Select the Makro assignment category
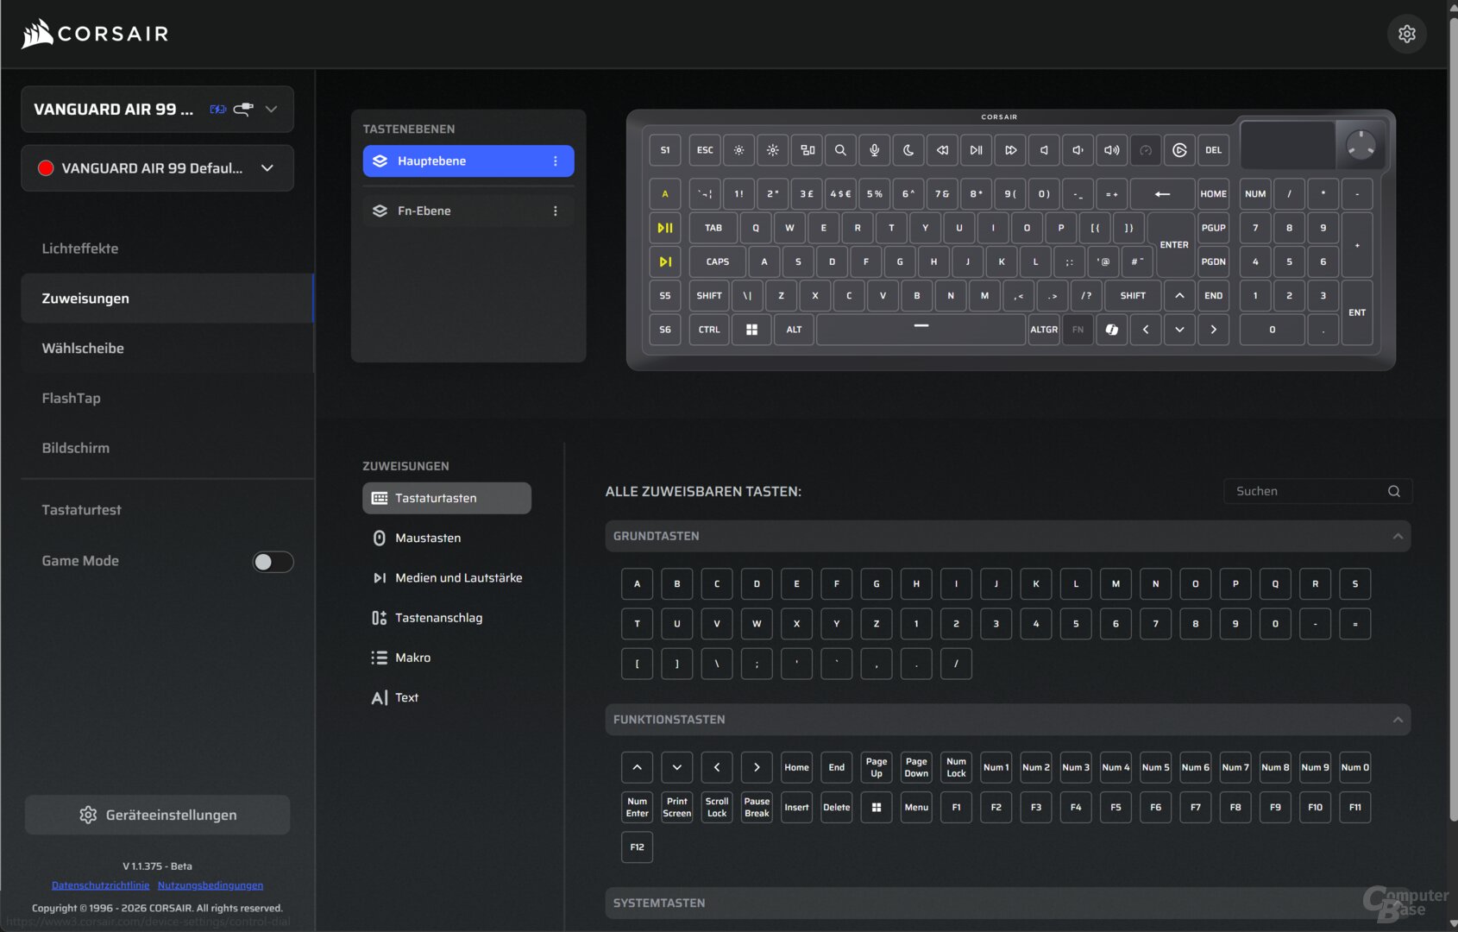 tap(412, 657)
